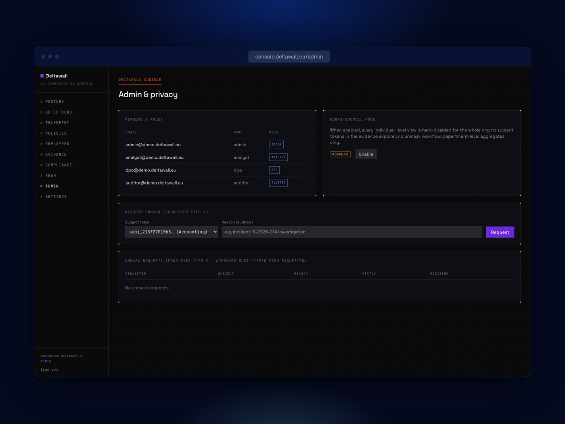This screenshot has width=565, height=424.
Task: Click the STATUS column header
Action: coord(369,274)
